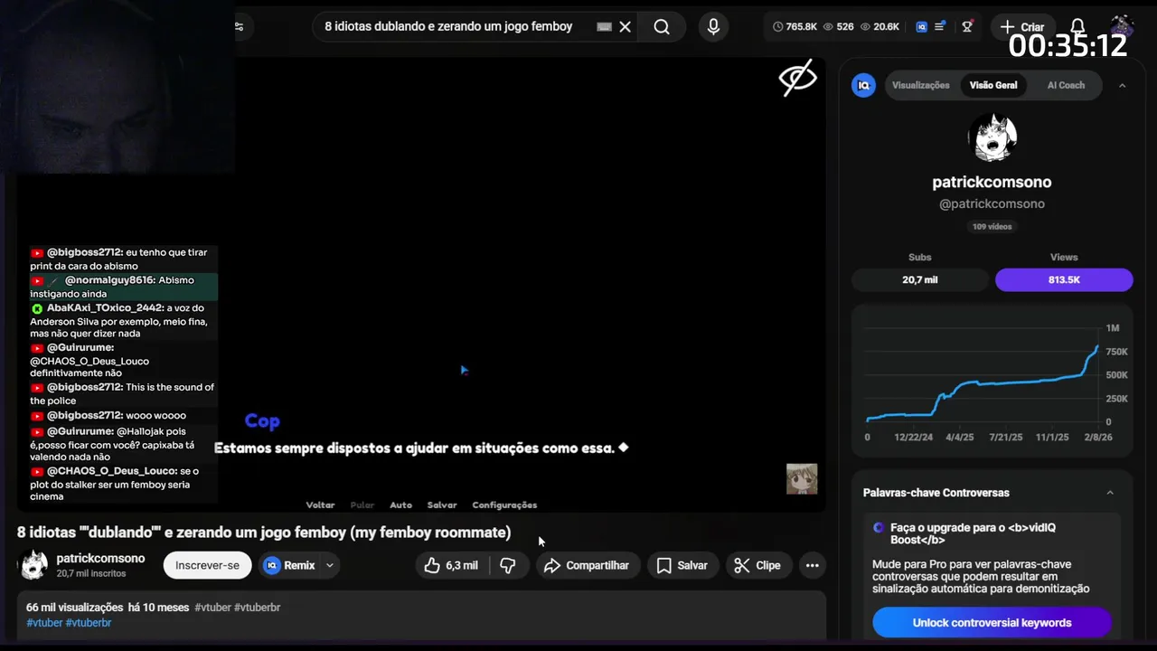Click 66 mil visualizações text
1157x651 pixels.
[74, 608]
